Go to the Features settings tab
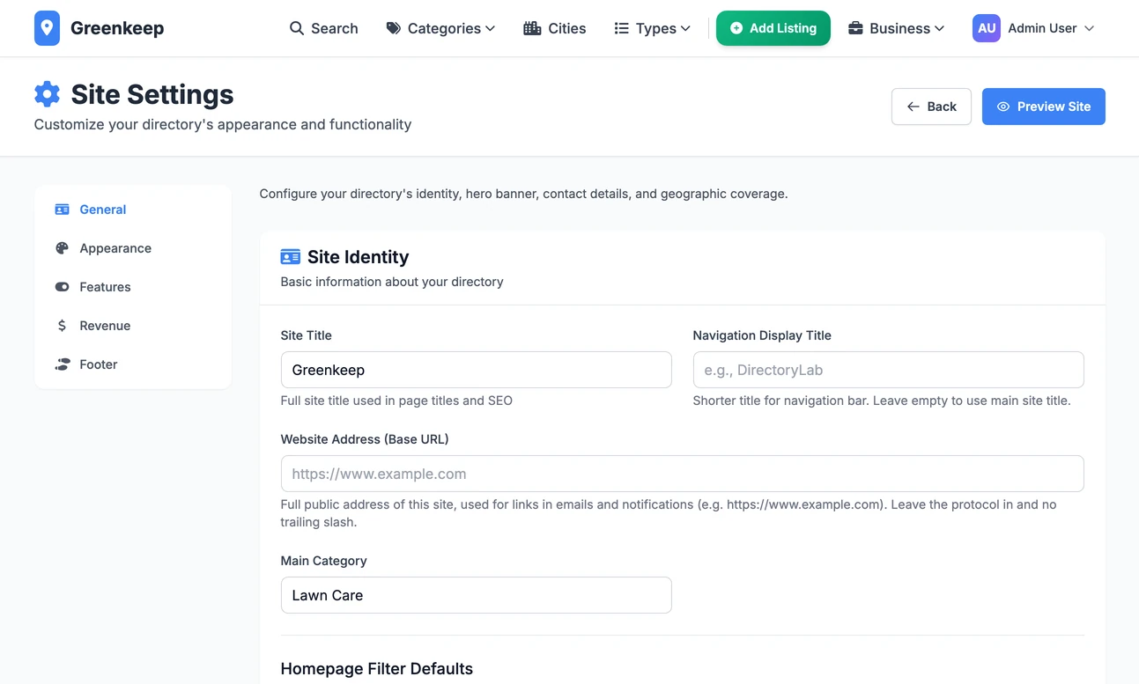Image resolution: width=1139 pixels, height=684 pixels. [x=133, y=287]
